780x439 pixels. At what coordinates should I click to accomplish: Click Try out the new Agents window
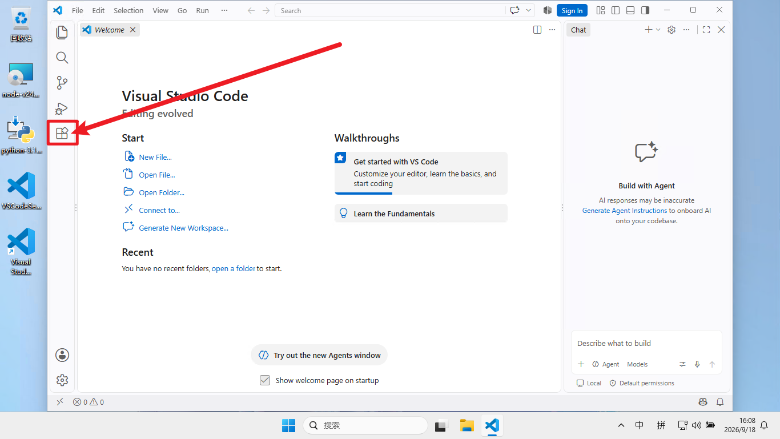319,355
